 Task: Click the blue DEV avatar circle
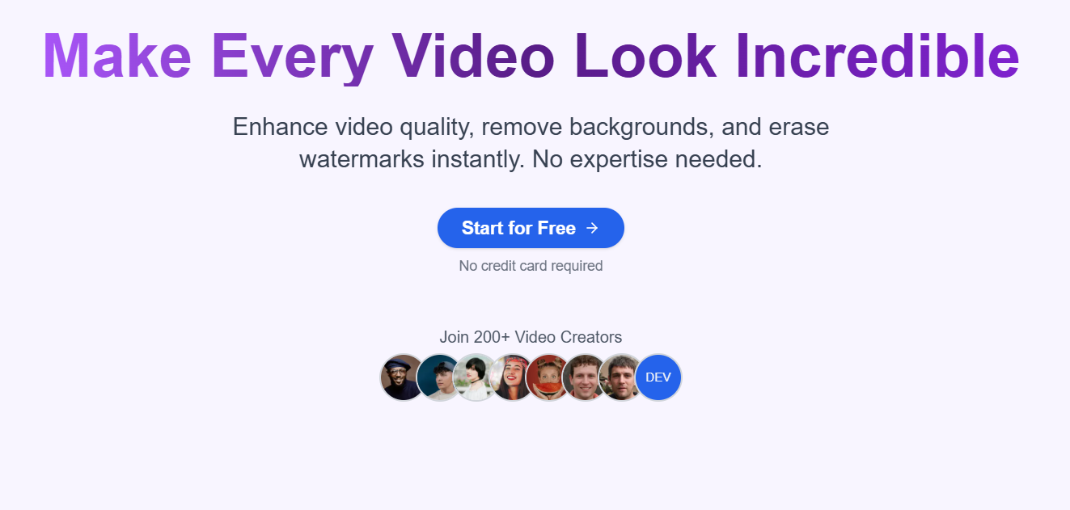click(x=658, y=377)
